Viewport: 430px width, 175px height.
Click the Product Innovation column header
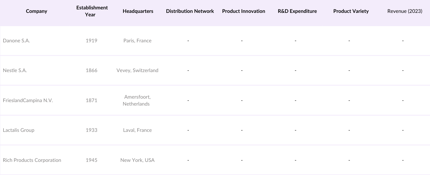pyautogui.click(x=243, y=11)
